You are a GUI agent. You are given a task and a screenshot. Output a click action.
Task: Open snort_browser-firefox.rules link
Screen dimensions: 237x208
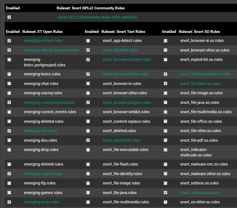[126, 74]
